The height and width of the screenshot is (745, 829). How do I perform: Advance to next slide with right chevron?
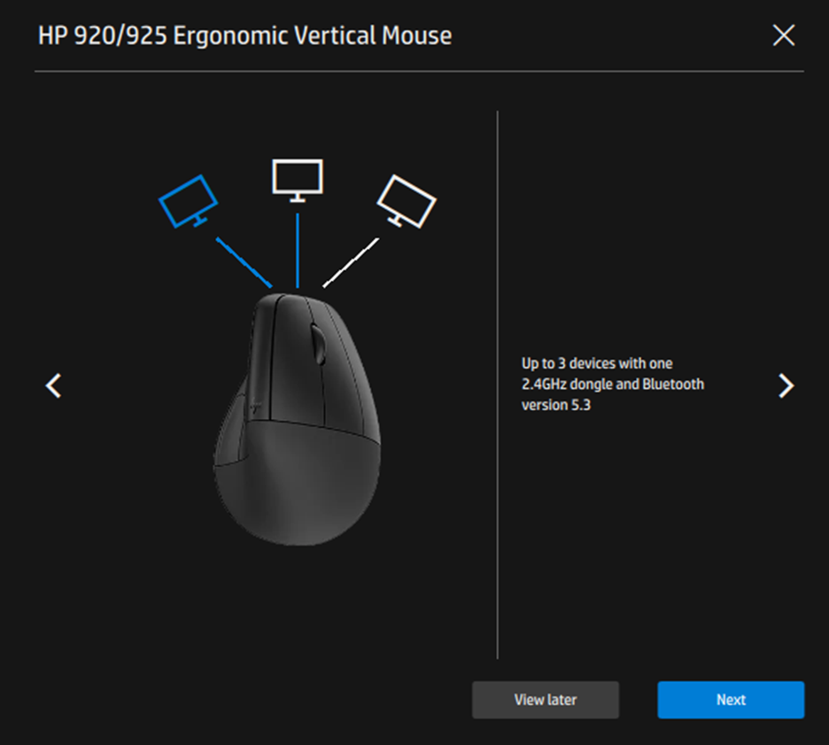(x=786, y=385)
